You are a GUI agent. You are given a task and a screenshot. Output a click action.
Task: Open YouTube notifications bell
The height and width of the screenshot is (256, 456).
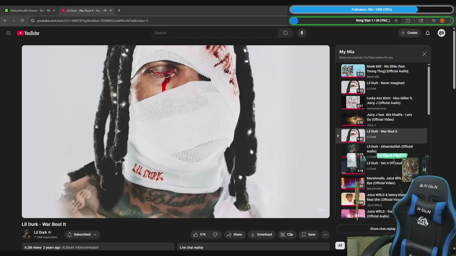pos(428,33)
